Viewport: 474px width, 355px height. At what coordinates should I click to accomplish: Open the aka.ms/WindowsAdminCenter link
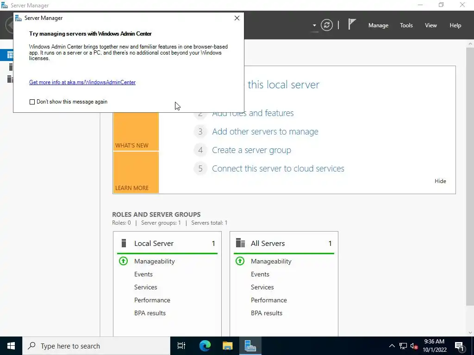pyautogui.click(x=82, y=82)
